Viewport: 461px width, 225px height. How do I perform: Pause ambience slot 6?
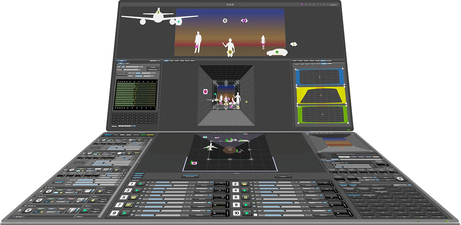(x=246, y=197)
